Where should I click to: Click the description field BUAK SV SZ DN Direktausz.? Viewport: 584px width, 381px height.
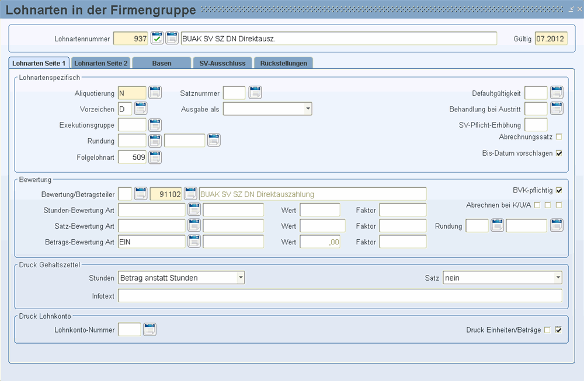pos(339,39)
